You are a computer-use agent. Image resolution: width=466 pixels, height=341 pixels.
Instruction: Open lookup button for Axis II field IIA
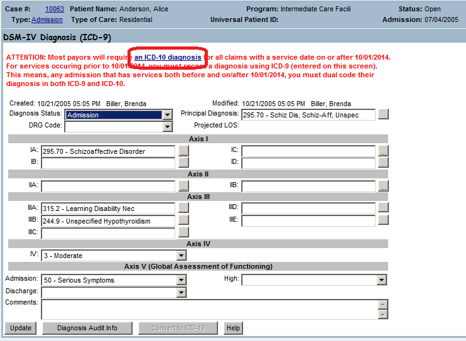click(x=183, y=186)
